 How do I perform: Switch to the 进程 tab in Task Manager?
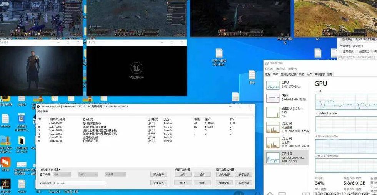pyautogui.click(x=268, y=74)
